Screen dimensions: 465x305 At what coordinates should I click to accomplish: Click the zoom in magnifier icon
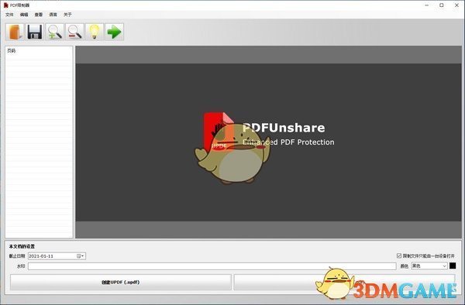pos(54,32)
